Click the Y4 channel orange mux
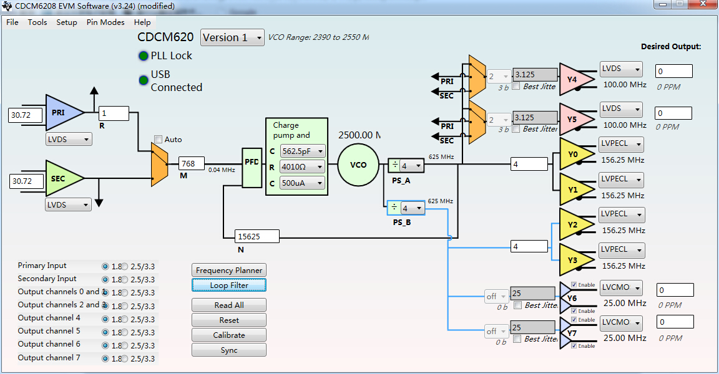This screenshot has width=719, height=374. pyautogui.click(x=477, y=77)
